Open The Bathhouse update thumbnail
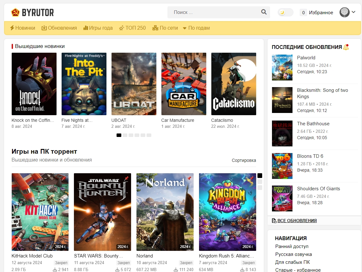Viewport: 362px width, 272px height. click(x=282, y=133)
